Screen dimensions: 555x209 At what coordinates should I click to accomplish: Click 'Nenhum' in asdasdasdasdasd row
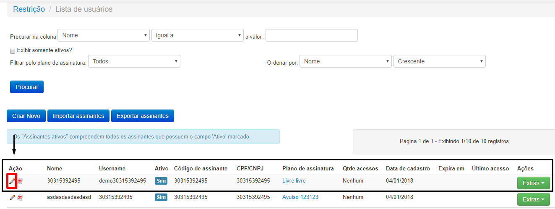pos(353,197)
